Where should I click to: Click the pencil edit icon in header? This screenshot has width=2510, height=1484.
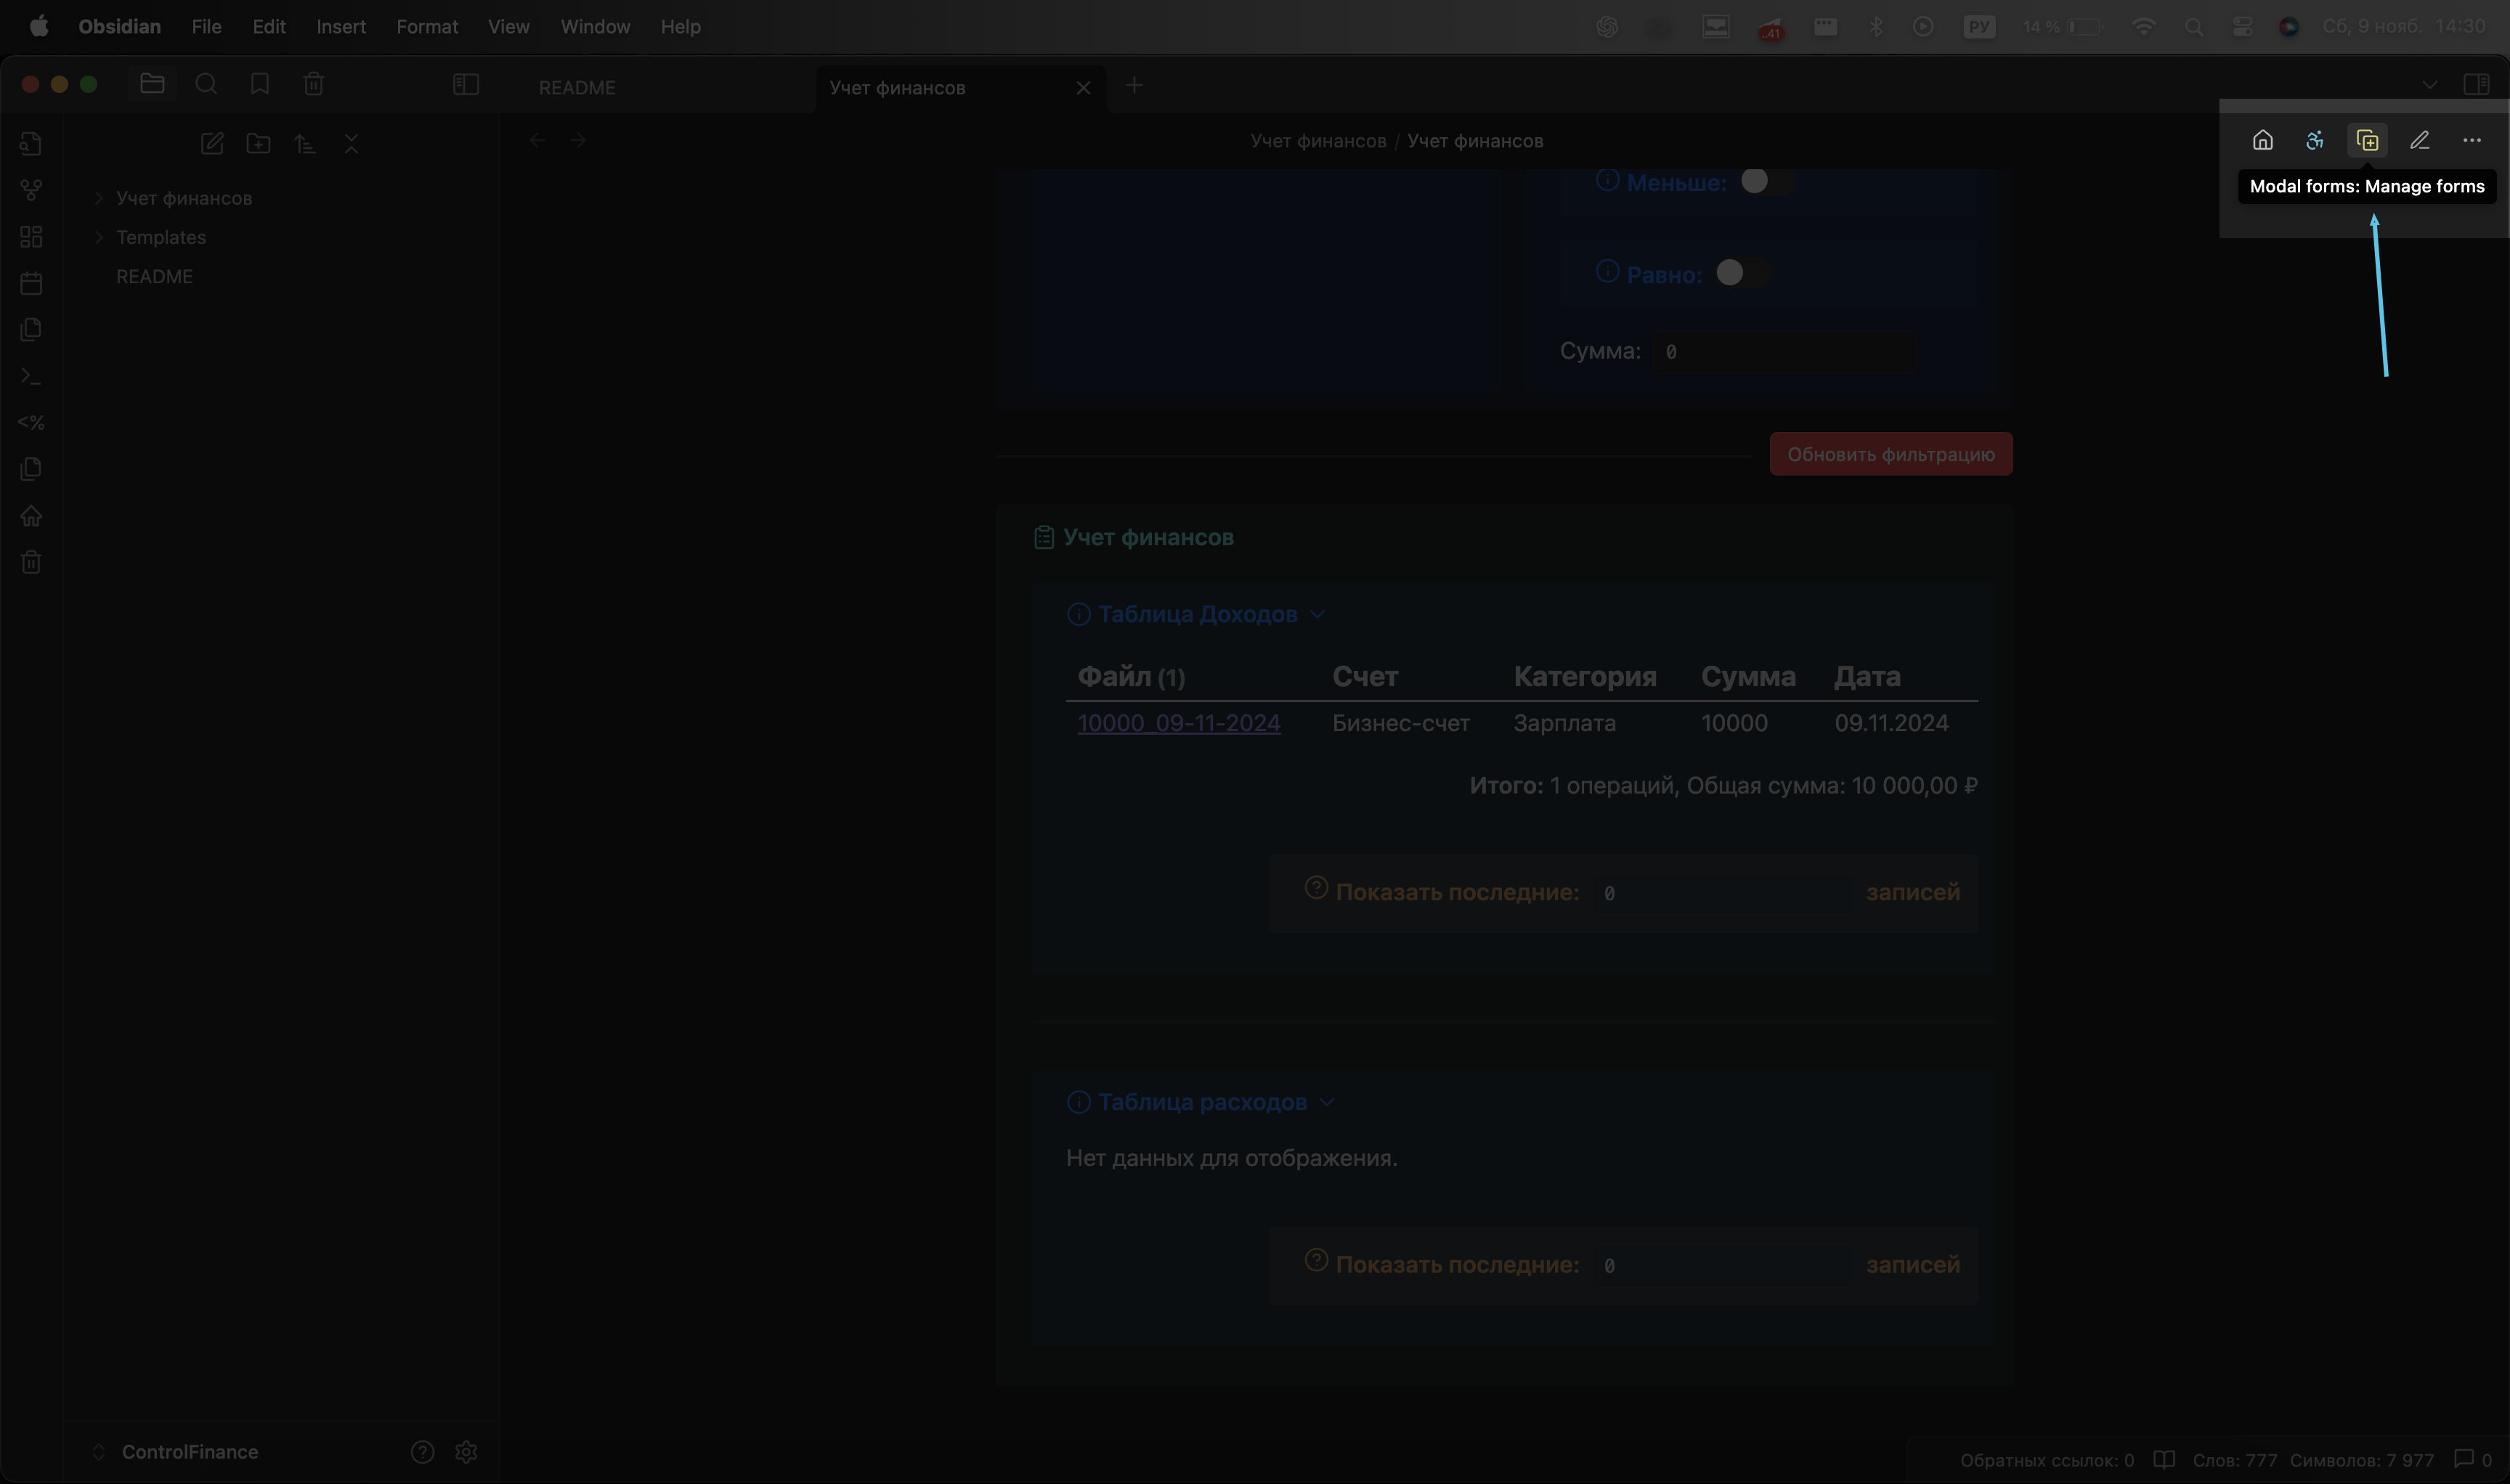pyautogui.click(x=2419, y=141)
